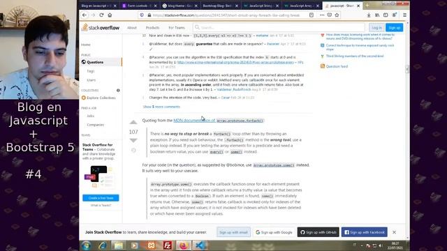Open FileZilla from the taskbar
This screenshot has width=447, height=251.
(168, 245)
